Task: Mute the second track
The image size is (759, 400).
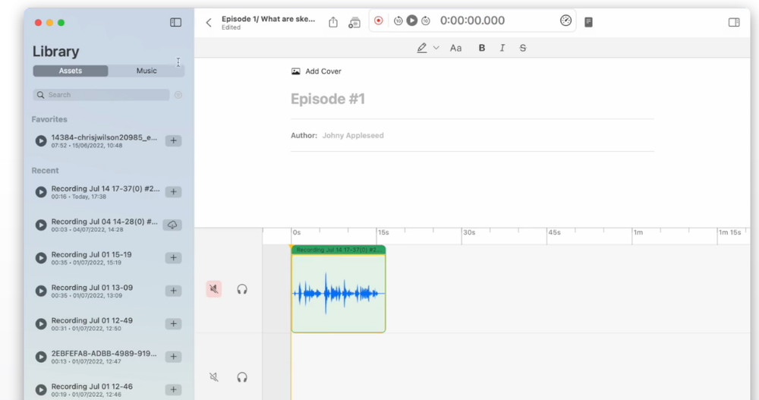Action: [x=214, y=377]
